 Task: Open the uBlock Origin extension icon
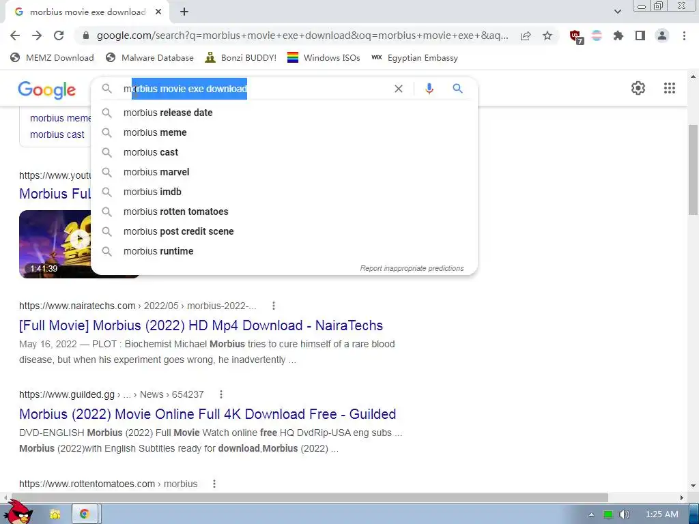pyautogui.click(x=576, y=37)
